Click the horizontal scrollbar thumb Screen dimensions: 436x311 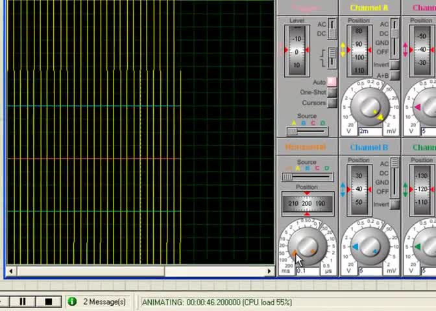[x=91, y=271]
